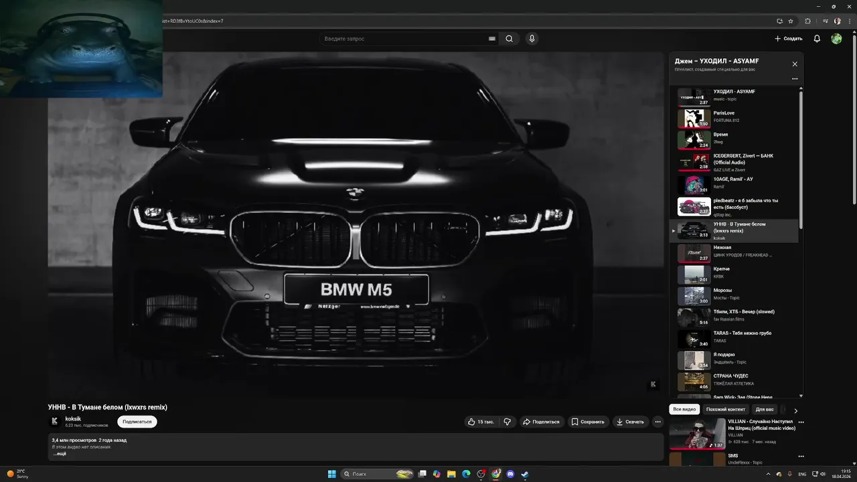The height and width of the screenshot is (482, 857).
Task: Like the video with 15 тыс. thumbs up
Action: tap(481, 422)
